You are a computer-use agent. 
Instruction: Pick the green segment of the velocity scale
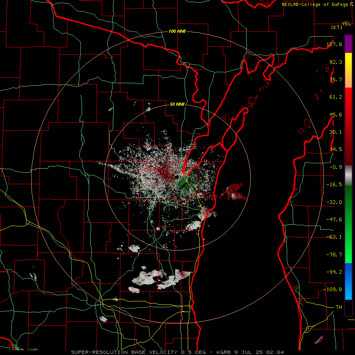(348, 224)
